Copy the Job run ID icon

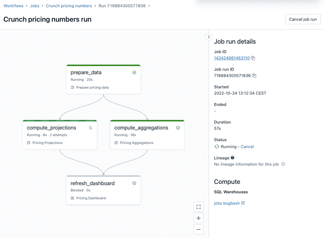(254, 76)
